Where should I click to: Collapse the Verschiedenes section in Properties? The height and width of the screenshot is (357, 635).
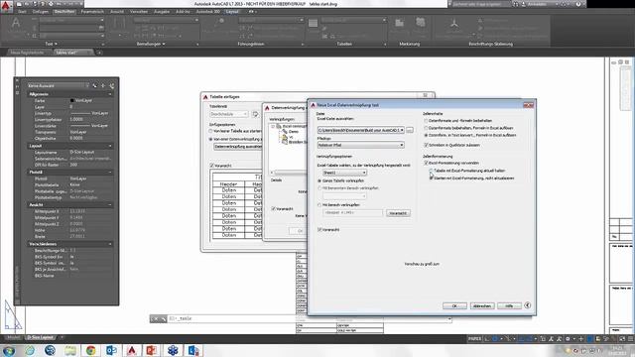click(x=110, y=244)
